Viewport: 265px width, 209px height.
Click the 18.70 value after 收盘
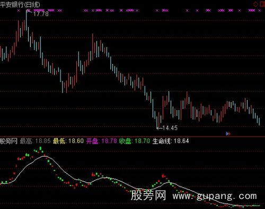click(142, 141)
